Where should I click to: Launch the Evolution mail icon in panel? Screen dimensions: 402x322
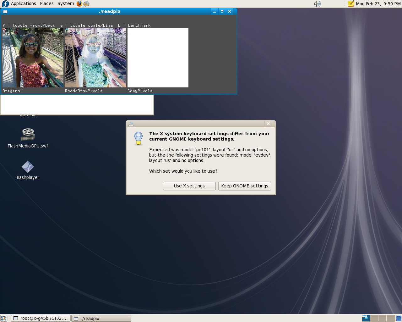(x=86, y=4)
